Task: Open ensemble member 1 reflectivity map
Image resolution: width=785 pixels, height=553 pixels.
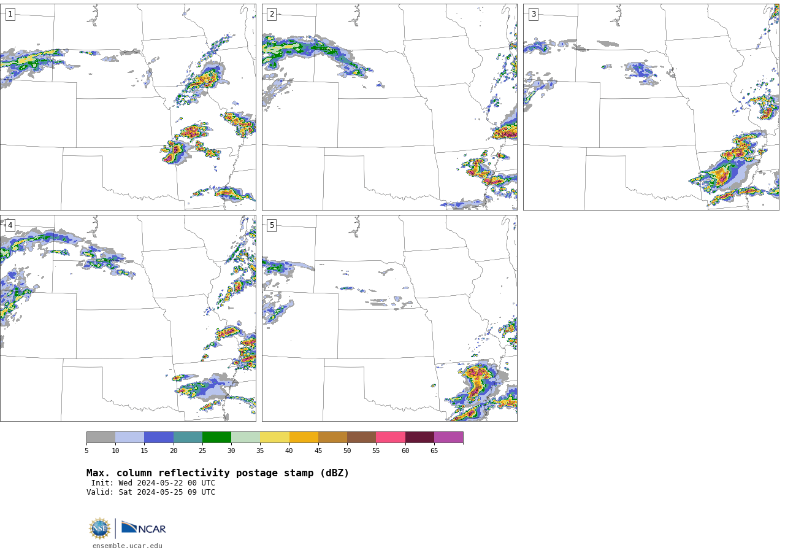Action: [x=128, y=107]
